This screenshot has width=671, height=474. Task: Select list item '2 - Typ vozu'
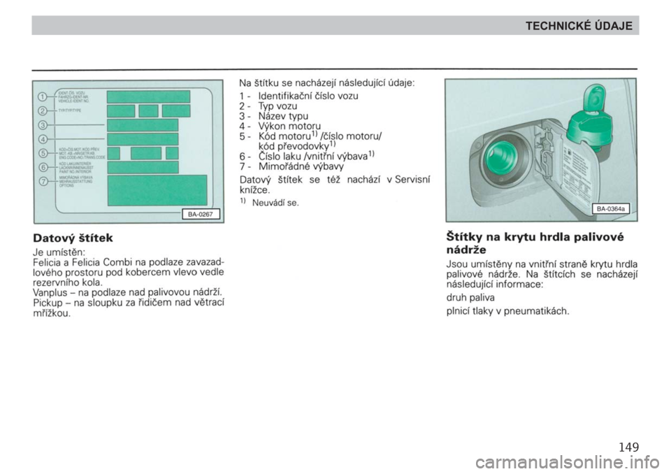[268, 106]
